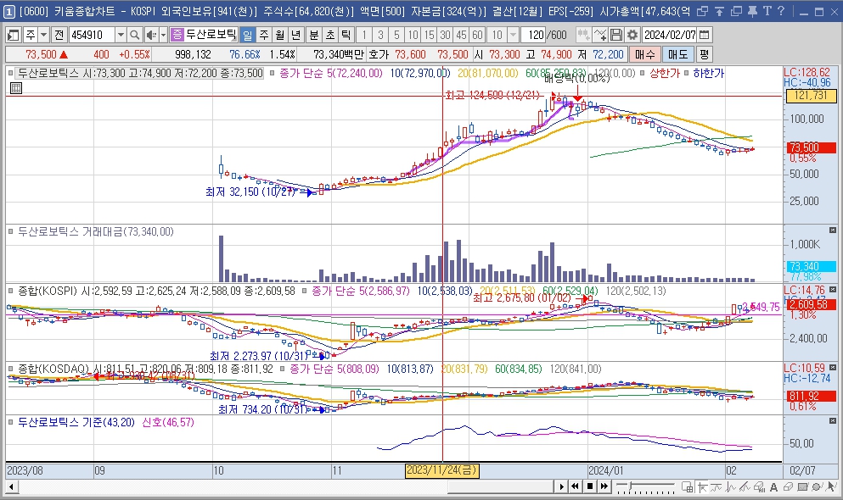The height and width of the screenshot is (500, 843).
Task: Open the data table grid icon in the price chart
Action: click(x=15, y=88)
